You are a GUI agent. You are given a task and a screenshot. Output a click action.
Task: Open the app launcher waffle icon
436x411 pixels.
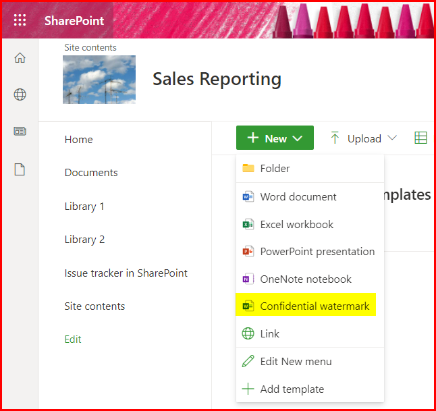20,20
